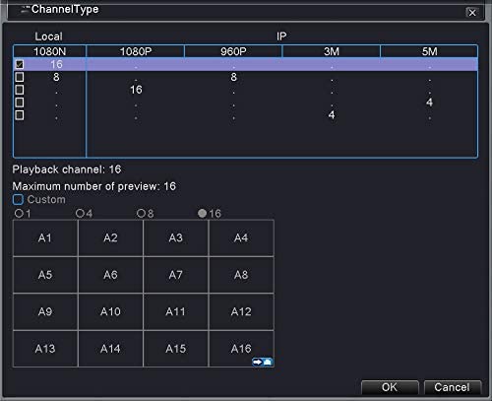Screen dimensions: 492x401
Task: Check the 16 channel 1080P row checkbox
Action: [20, 90]
